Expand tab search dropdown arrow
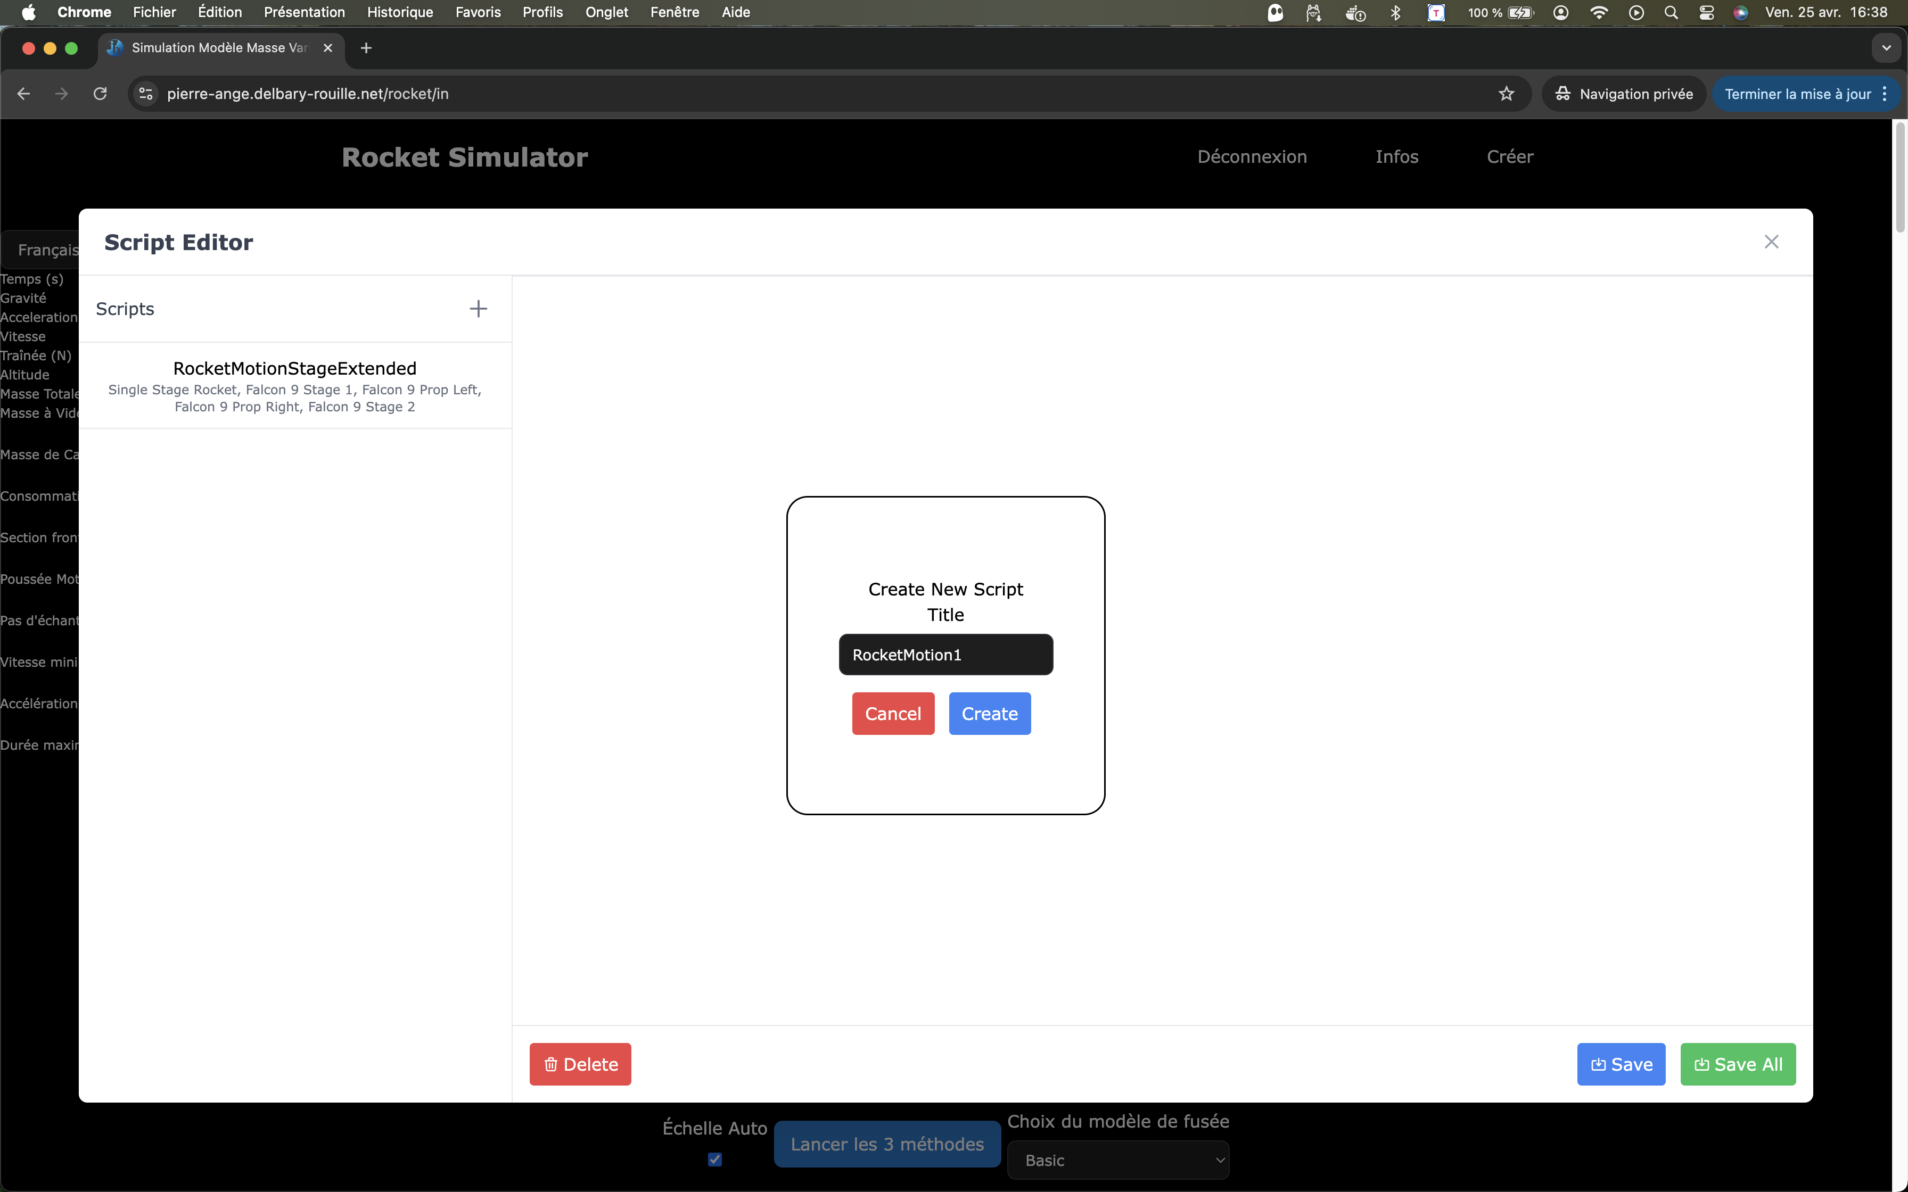The width and height of the screenshot is (1908, 1192). click(1886, 48)
